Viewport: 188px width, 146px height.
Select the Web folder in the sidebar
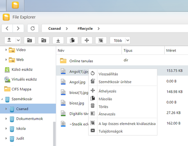[x=20, y=60]
